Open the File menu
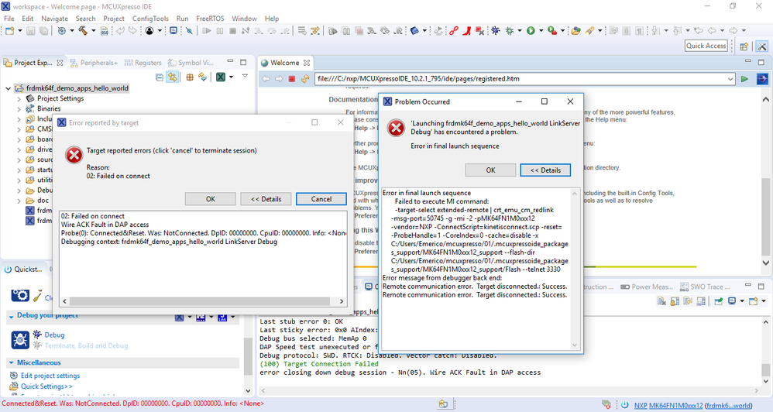 coord(9,19)
